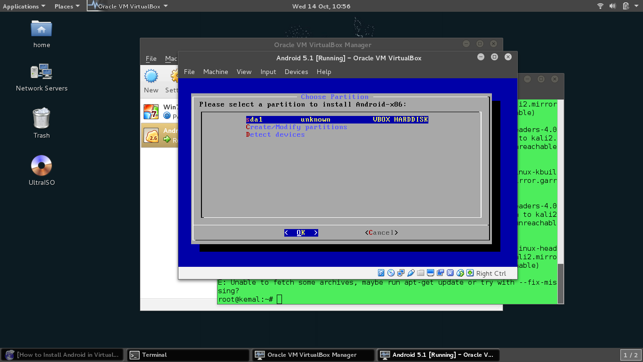Maximize the Android 5.1 VM window
Image resolution: width=643 pixels, height=362 pixels.
click(494, 57)
